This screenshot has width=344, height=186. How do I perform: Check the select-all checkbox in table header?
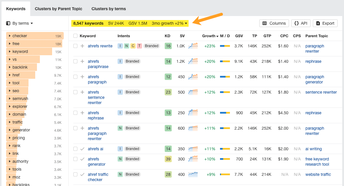[75, 36]
